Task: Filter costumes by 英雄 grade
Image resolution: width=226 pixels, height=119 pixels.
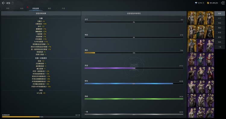Action: [x=219, y=33]
